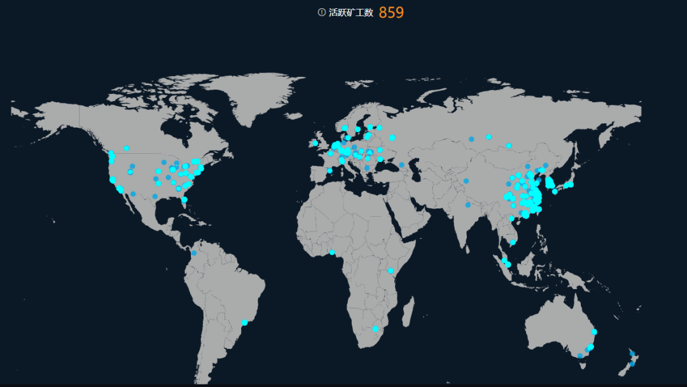Select the miner dot near Colombia and Panama
Viewport: 687px width, 387px height.
[x=194, y=253]
